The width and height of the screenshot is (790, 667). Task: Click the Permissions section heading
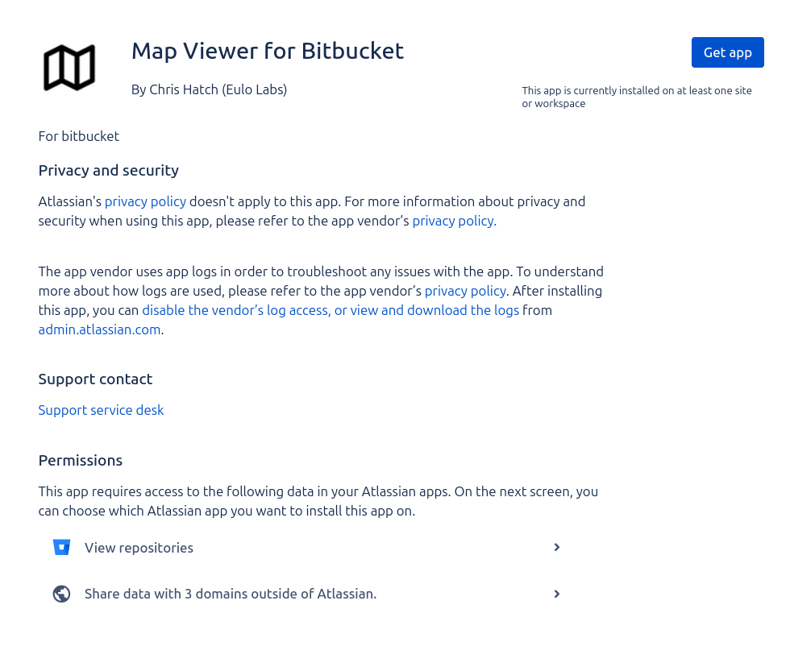[x=80, y=461]
